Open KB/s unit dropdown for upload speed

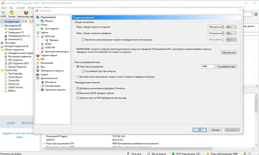pyautogui.click(x=231, y=33)
